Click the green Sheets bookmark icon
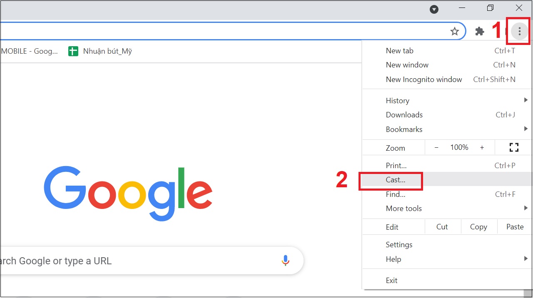Image resolution: width=533 pixels, height=298 pixels. point(73,52)
